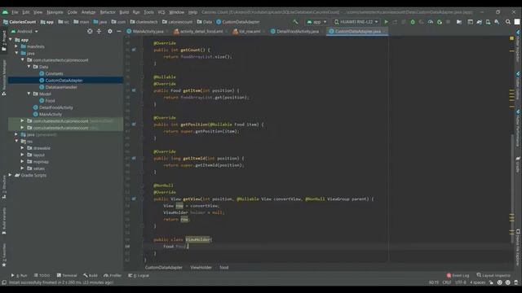522x293 pixels.
Task: Open the Layout Inspector button
Action: [x=493, y=275]
